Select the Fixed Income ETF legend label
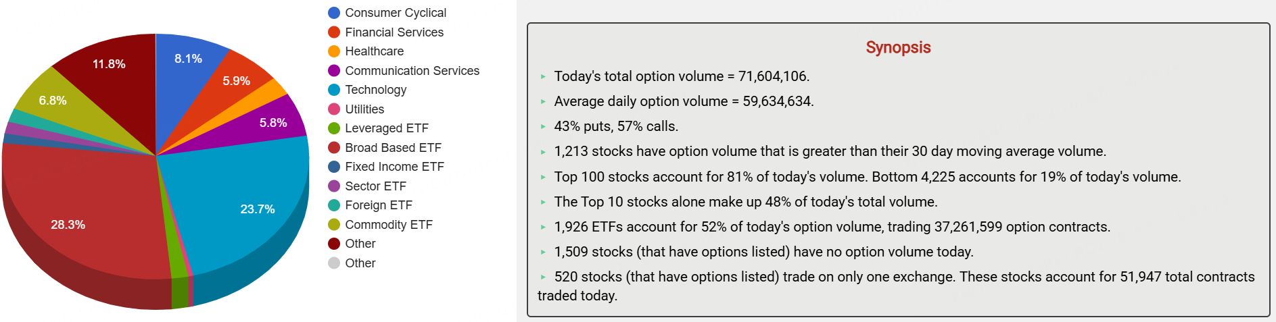This screenshot has height=322, width=1276. click(394, 167)
